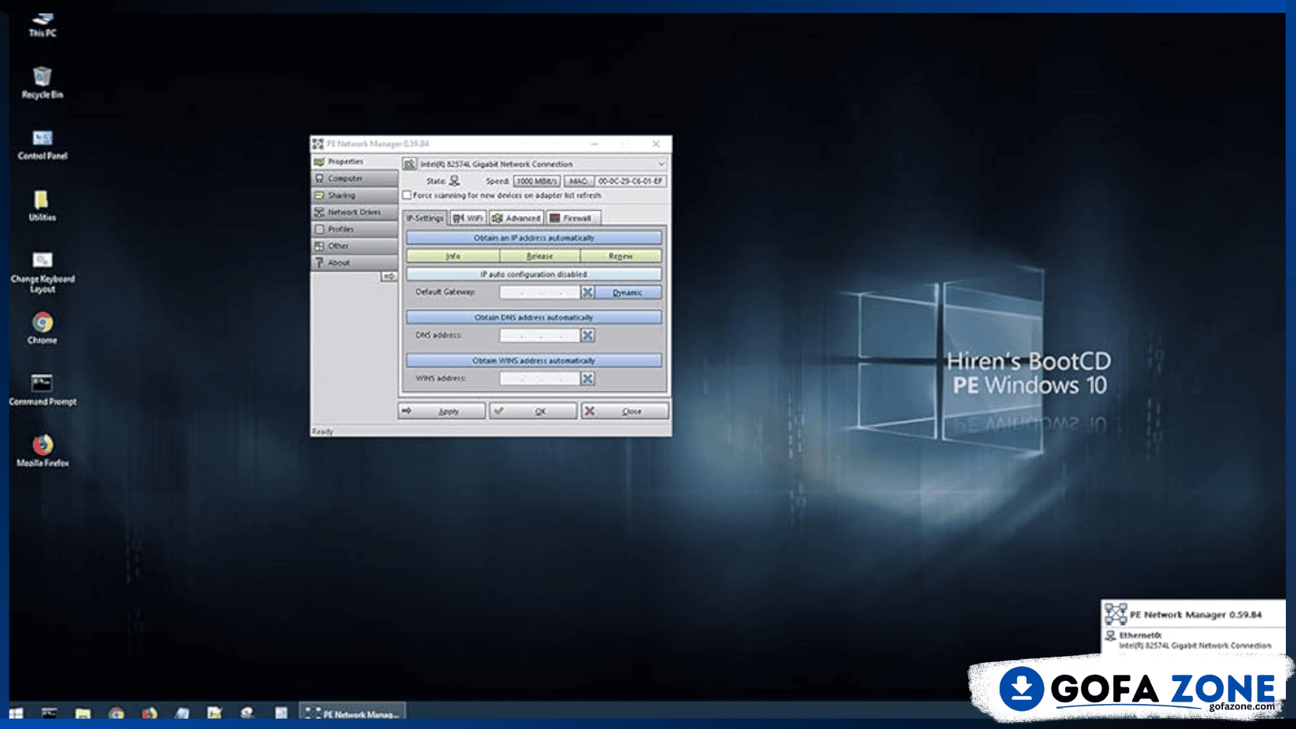
Task: Open Firefox from the taskbar
Action: pyautogui.click(x=149, y=713)
